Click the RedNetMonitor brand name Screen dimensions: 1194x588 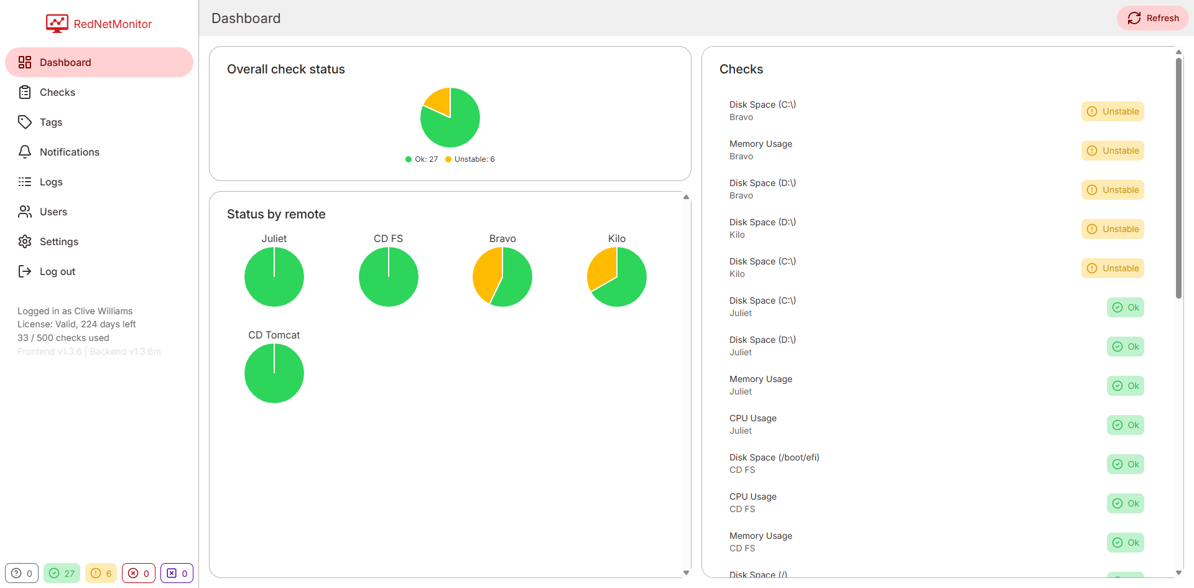pyautogui.click(x=113, y=24)
